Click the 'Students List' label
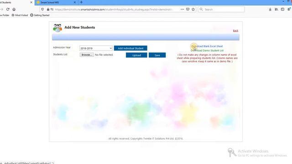Screen dimensions: 292x164 [x=60, y=54]
